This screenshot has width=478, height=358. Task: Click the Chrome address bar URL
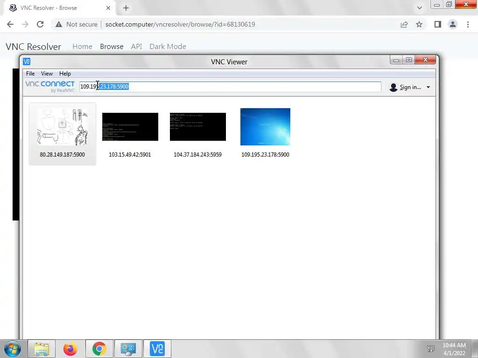pos(180,24)
